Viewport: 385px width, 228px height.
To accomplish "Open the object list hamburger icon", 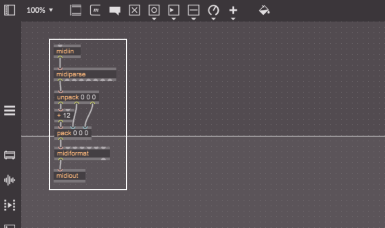I will coord(10,110).
